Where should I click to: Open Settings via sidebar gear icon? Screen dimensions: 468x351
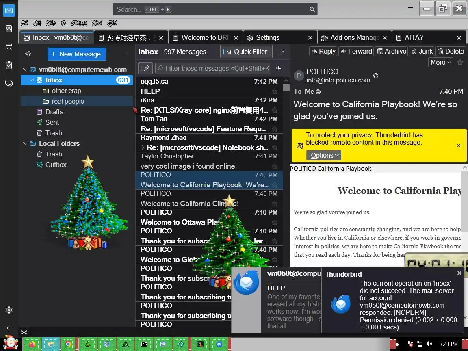tap(9, 310)
